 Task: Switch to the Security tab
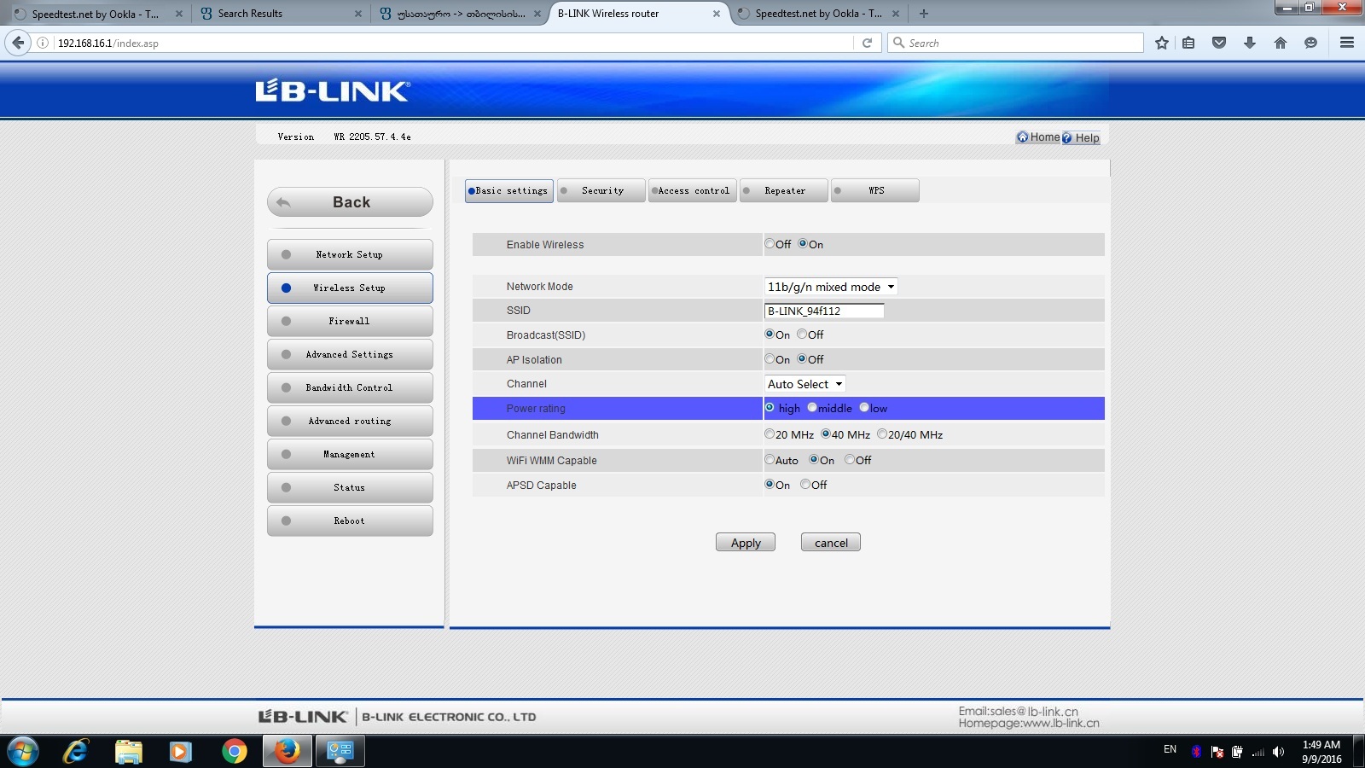[x=601, y=190]
